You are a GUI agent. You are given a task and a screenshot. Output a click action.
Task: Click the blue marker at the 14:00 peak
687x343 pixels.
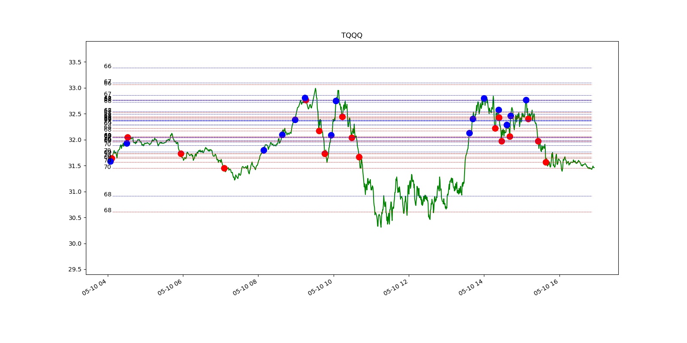(x=484, y=98)
